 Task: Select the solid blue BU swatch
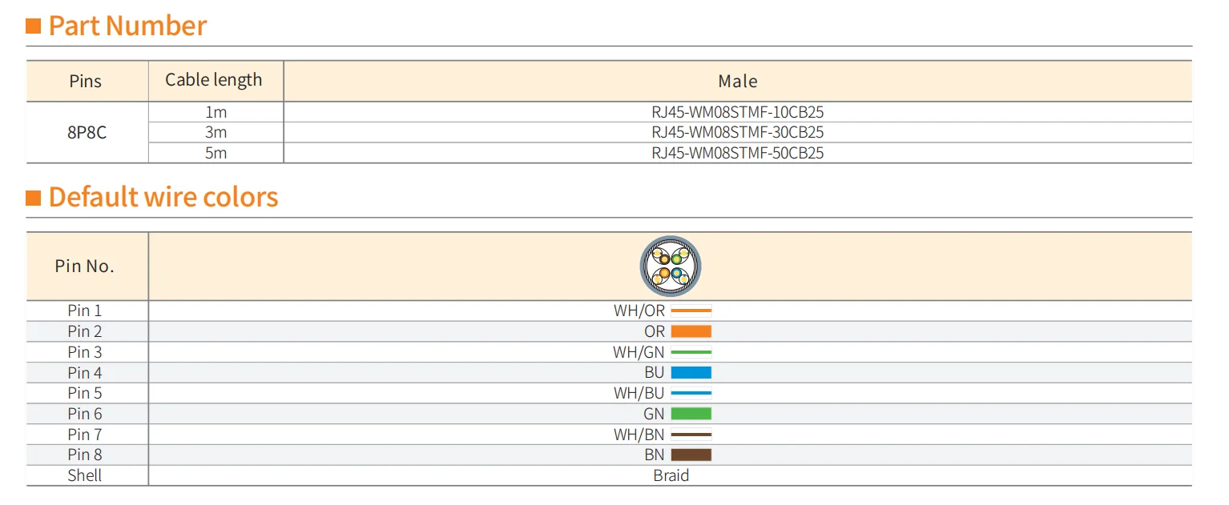(x=691, y=372)
